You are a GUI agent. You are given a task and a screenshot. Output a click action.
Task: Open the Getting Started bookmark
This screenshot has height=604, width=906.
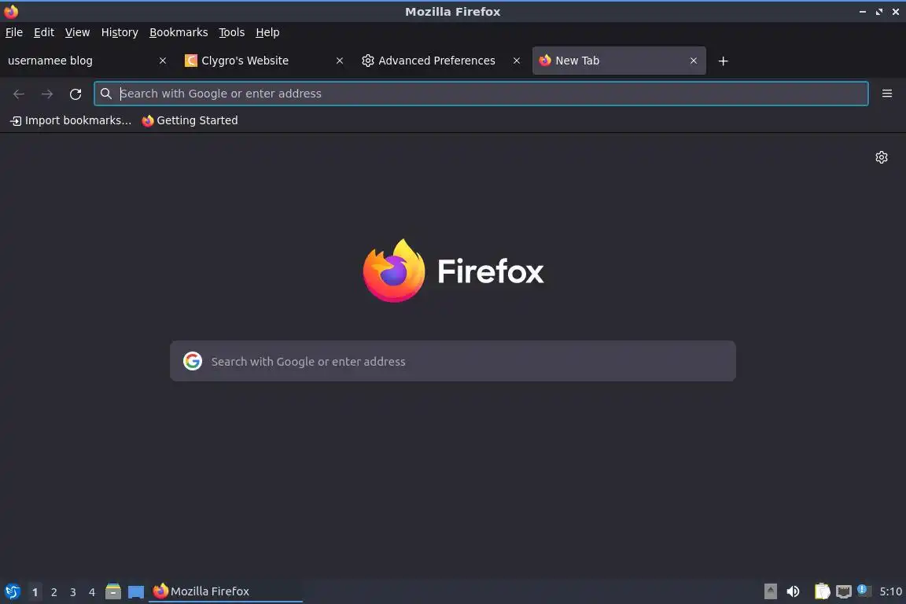click(x=190, y=120)
